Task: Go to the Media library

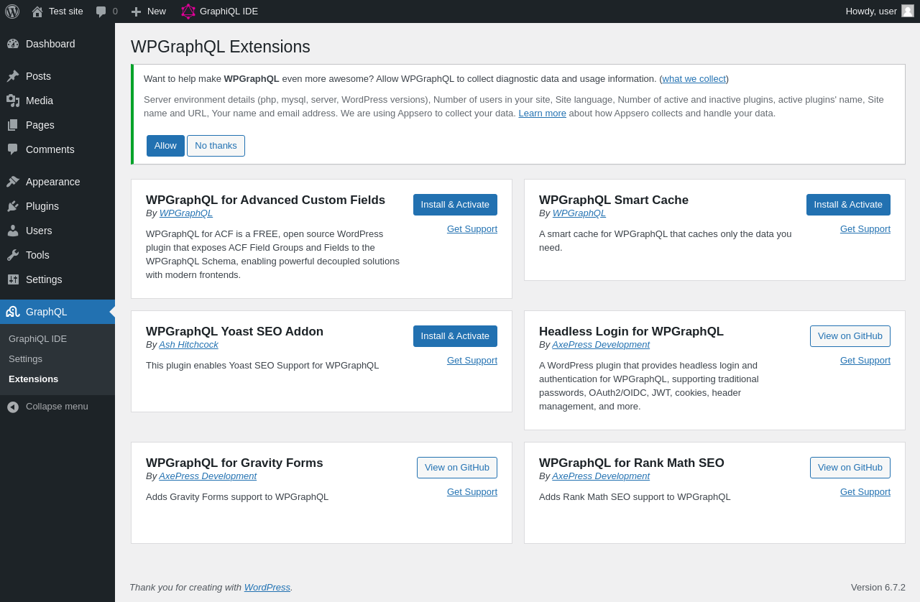Action: coord(40,101)
